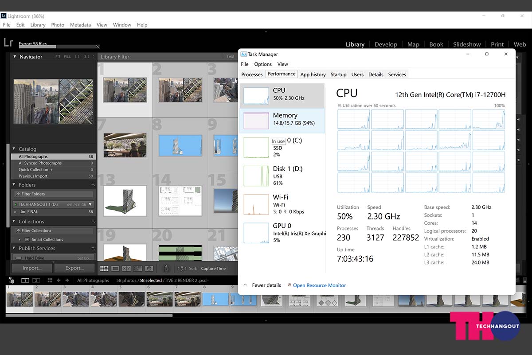
Task: Select All Photographs in Catalog
Action: (53, 156)
